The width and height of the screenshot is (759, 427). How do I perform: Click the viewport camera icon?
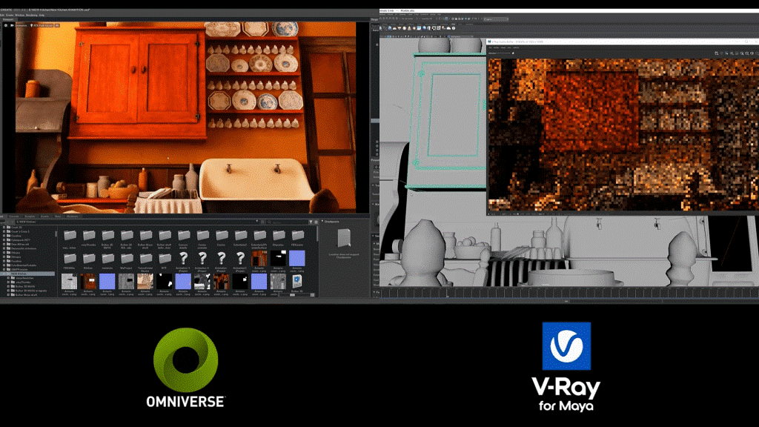12,25
